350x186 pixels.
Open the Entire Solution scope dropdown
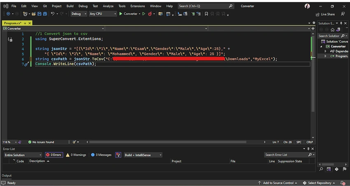(23, 155)
